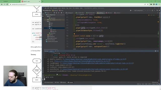Expand the node_modules folder
Viewport: 161px width, 90px height.
[x=46, y=20]
